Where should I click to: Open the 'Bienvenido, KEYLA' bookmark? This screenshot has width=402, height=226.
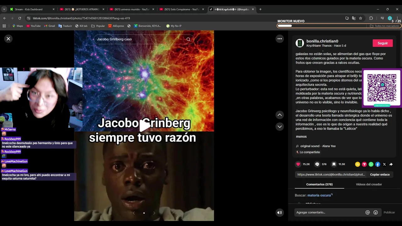pyautogui.click(x=147, y=26)
